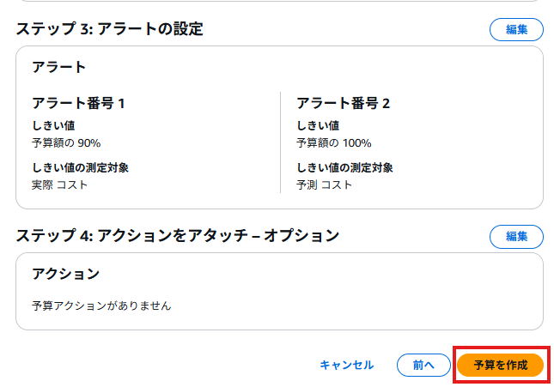Go back with the 前へ button

[x=423, y=365]
